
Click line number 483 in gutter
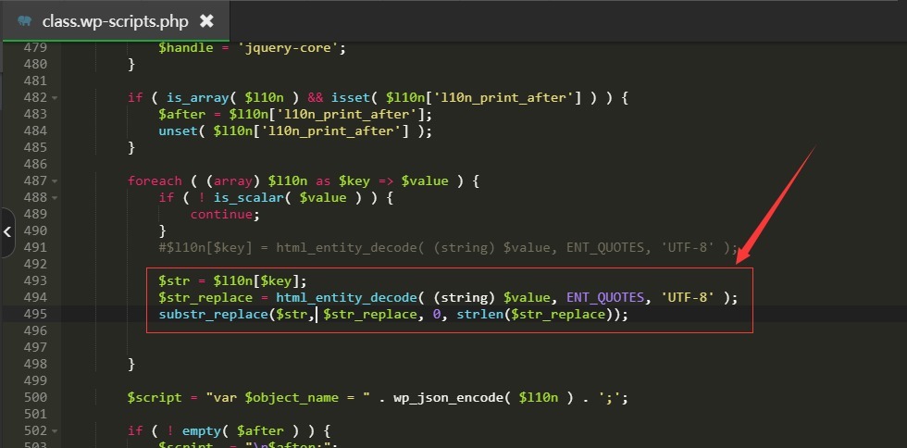tap(35, 114)
